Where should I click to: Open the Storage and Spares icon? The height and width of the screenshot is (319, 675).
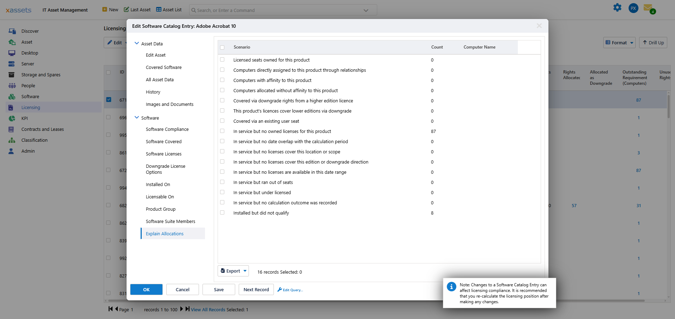[12, 75]
